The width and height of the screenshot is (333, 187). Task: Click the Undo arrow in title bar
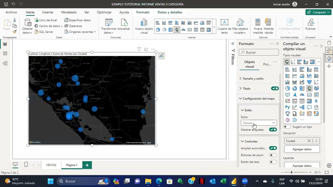[14, 4]
